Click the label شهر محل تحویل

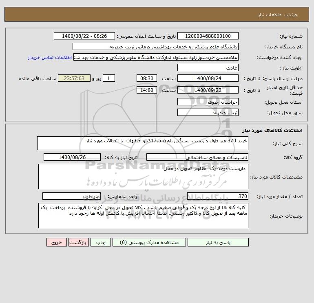coord(285,113)
